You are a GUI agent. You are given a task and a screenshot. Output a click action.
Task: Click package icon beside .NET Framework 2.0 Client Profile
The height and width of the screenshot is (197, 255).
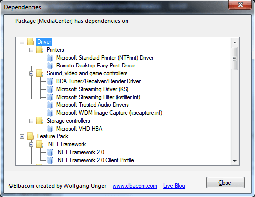tap(50, 160)
